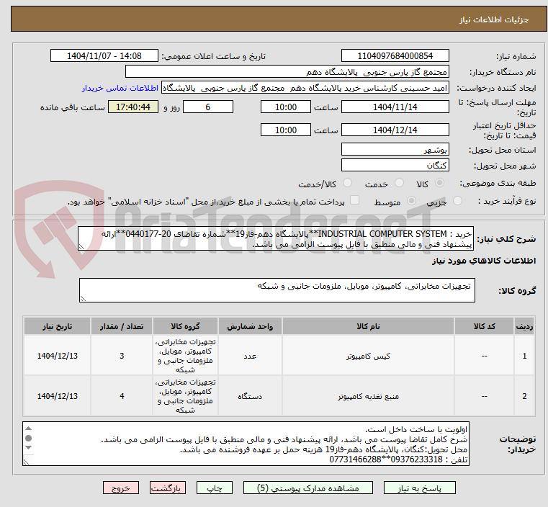Click the کد کالا column header
Screen dimensions: 548x507
click(484, 326)
